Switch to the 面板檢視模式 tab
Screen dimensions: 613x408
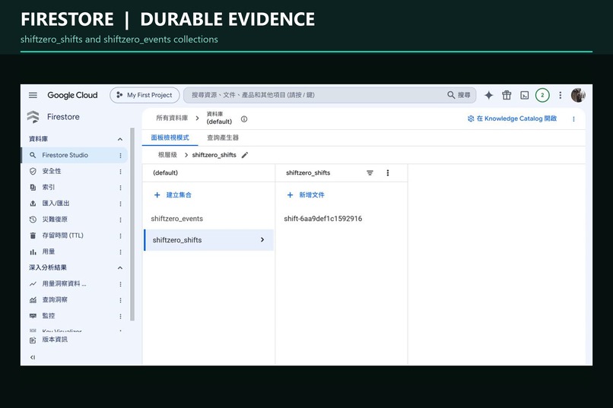(170, 138)
